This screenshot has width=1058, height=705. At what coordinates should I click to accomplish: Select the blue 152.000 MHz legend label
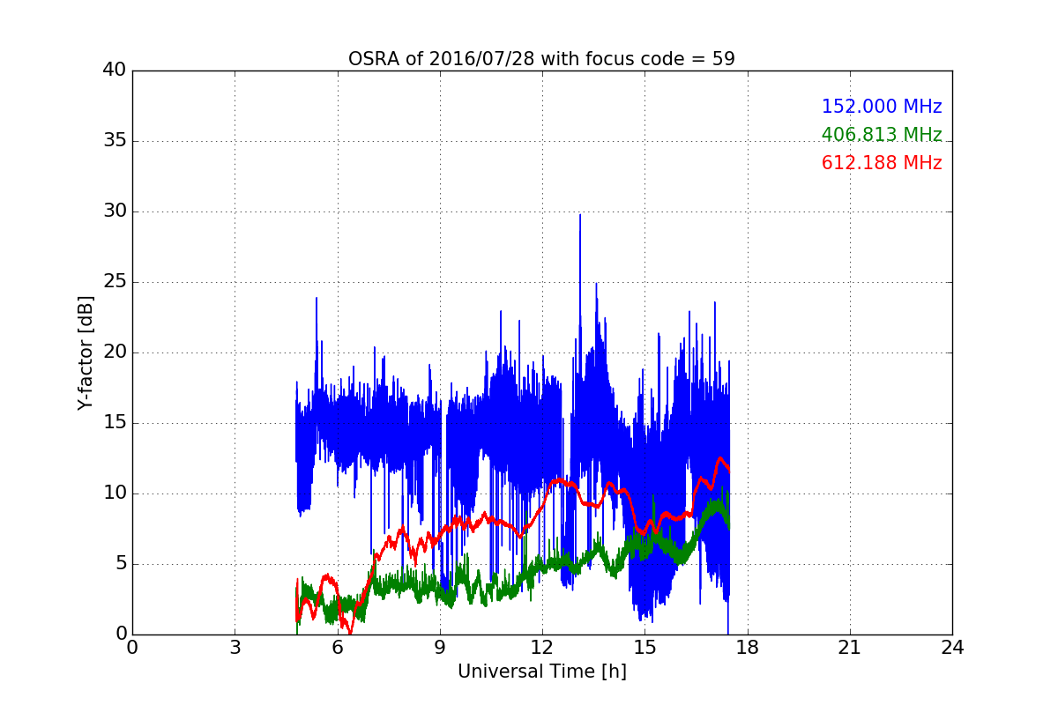(x=882, y=107)
